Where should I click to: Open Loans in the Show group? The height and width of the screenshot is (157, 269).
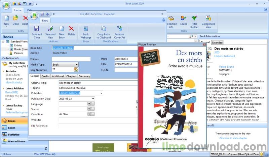click(184, 20)
